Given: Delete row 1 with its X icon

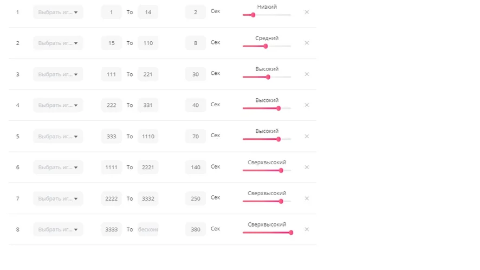Looking at the screenshot, I should pos(307,12).
